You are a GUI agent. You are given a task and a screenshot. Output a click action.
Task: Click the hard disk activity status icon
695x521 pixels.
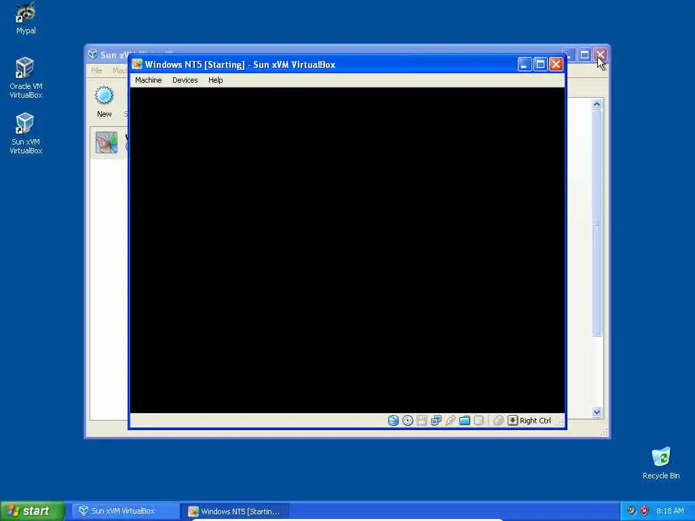click(x=393, y=421)
